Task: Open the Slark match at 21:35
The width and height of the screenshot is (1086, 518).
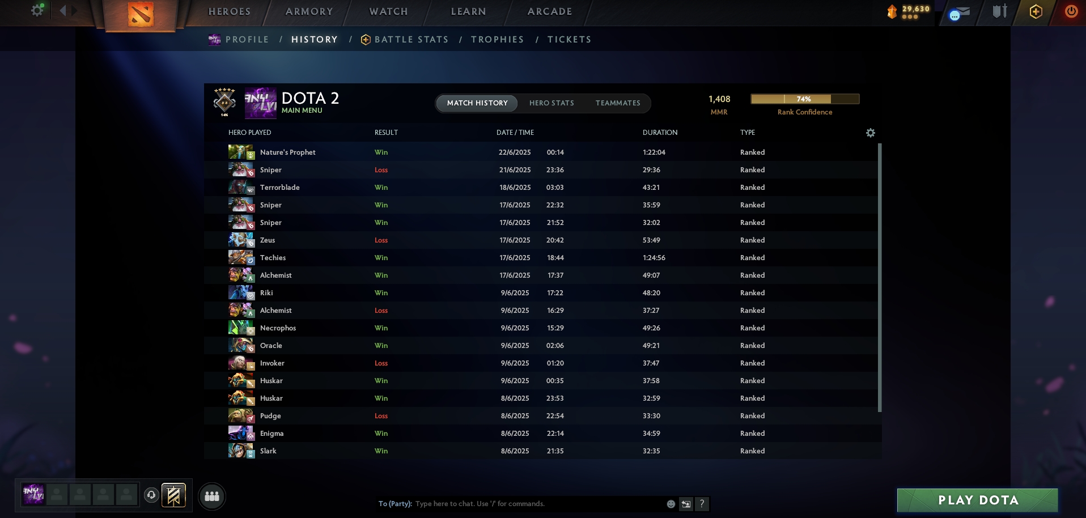Action: pos(541,451)
